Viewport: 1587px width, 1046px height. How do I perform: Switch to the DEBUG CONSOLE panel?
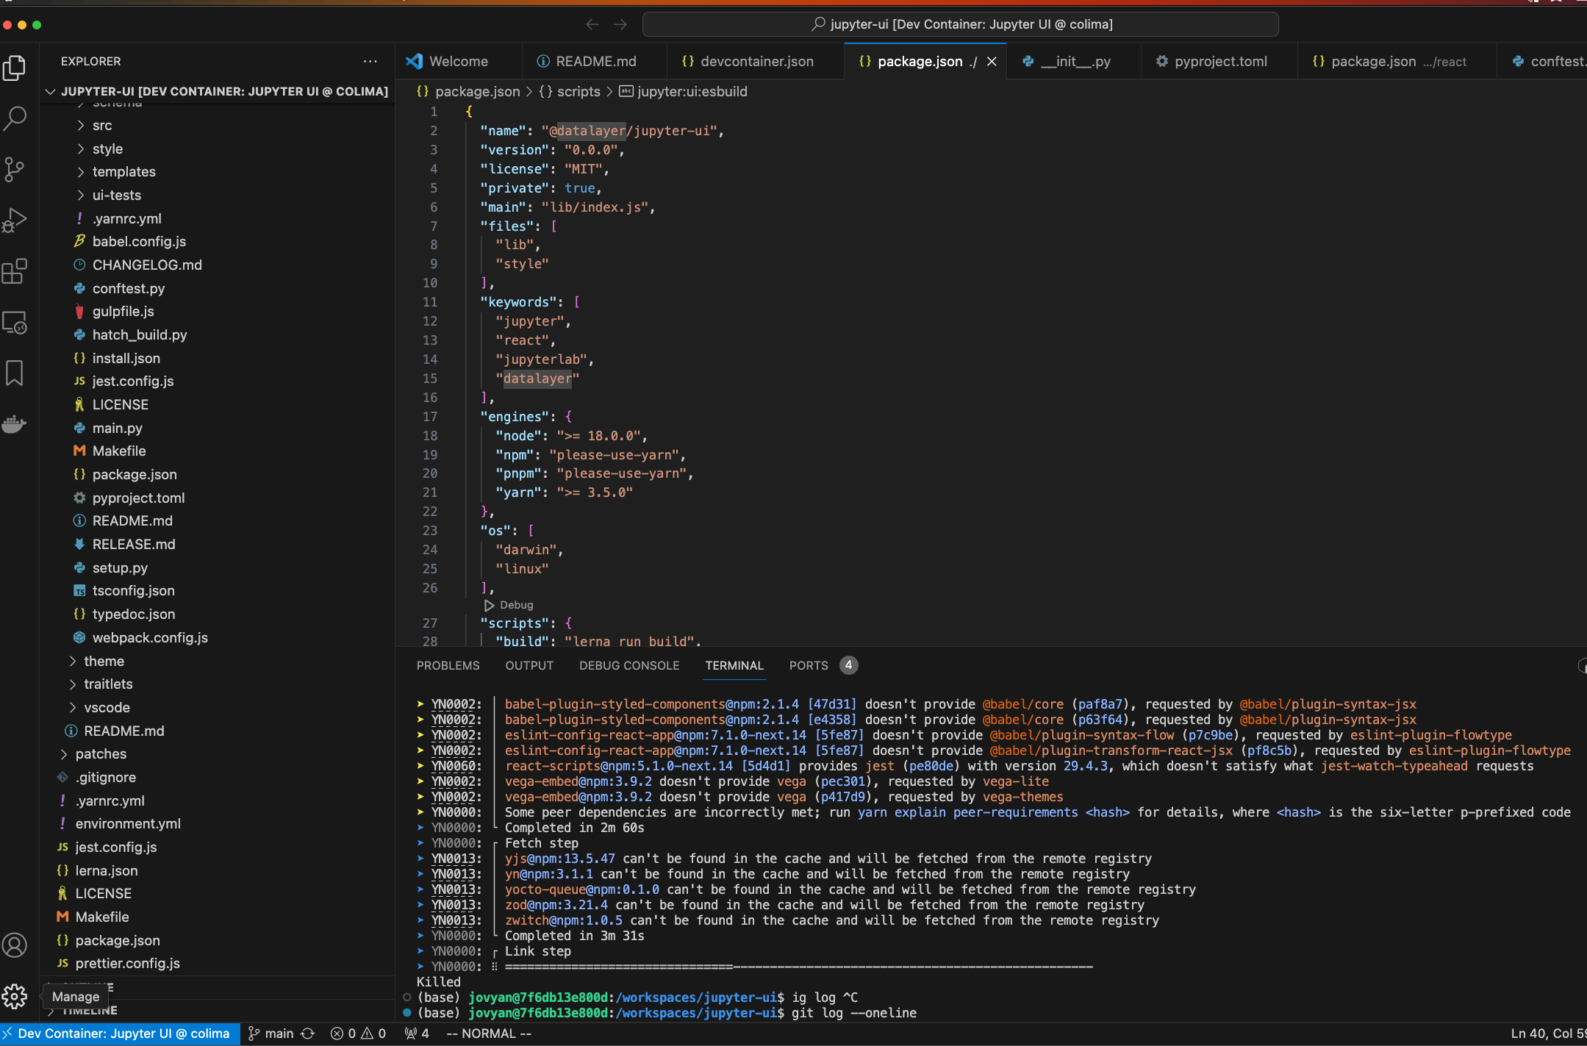tap(628, 665)
